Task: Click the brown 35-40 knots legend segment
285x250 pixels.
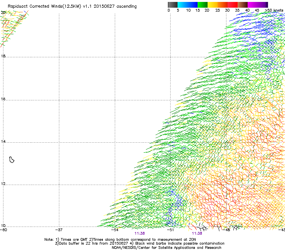Action: point(243,5)
